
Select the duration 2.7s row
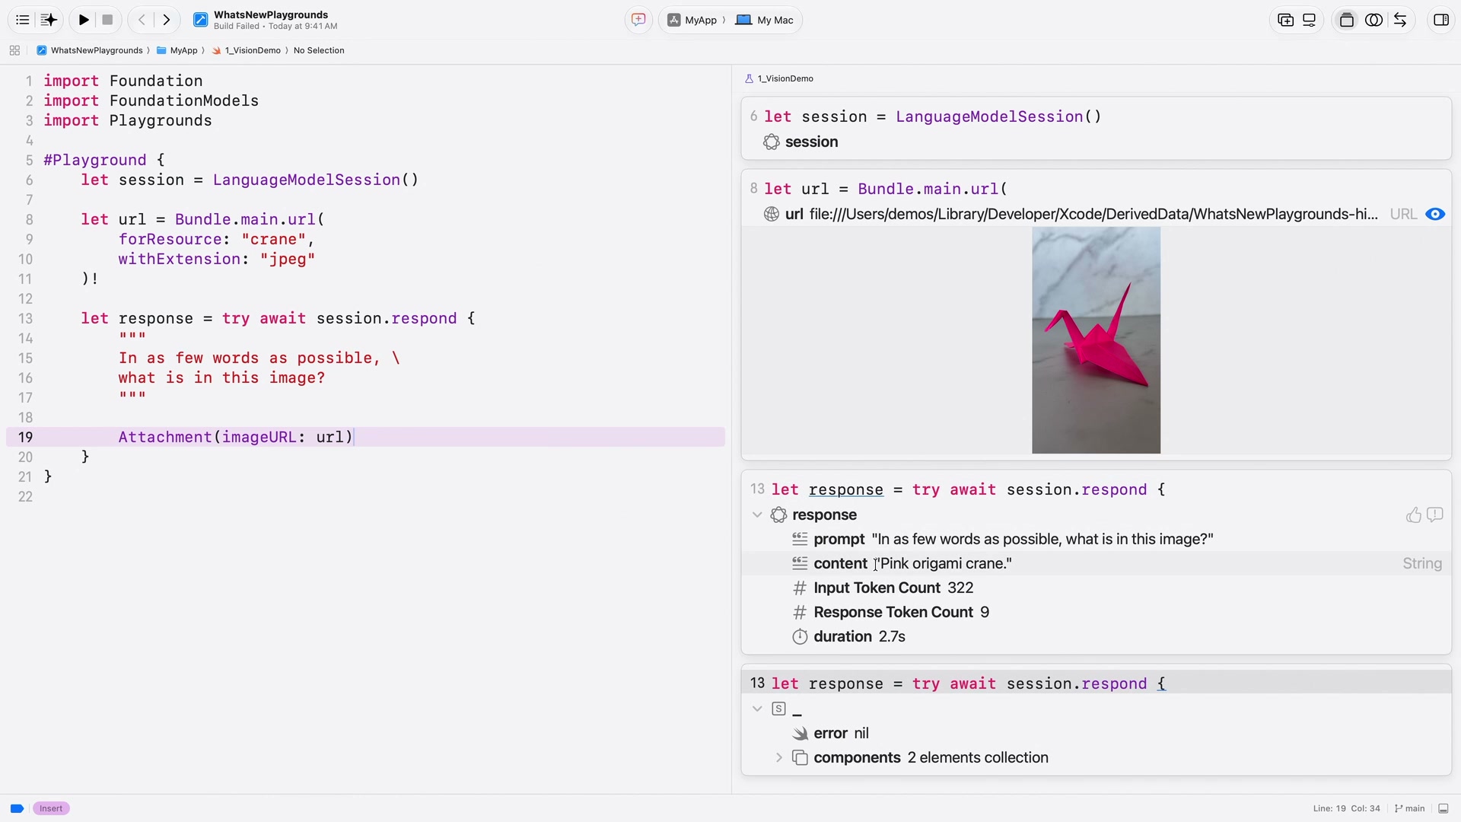tap(1096, 636)
